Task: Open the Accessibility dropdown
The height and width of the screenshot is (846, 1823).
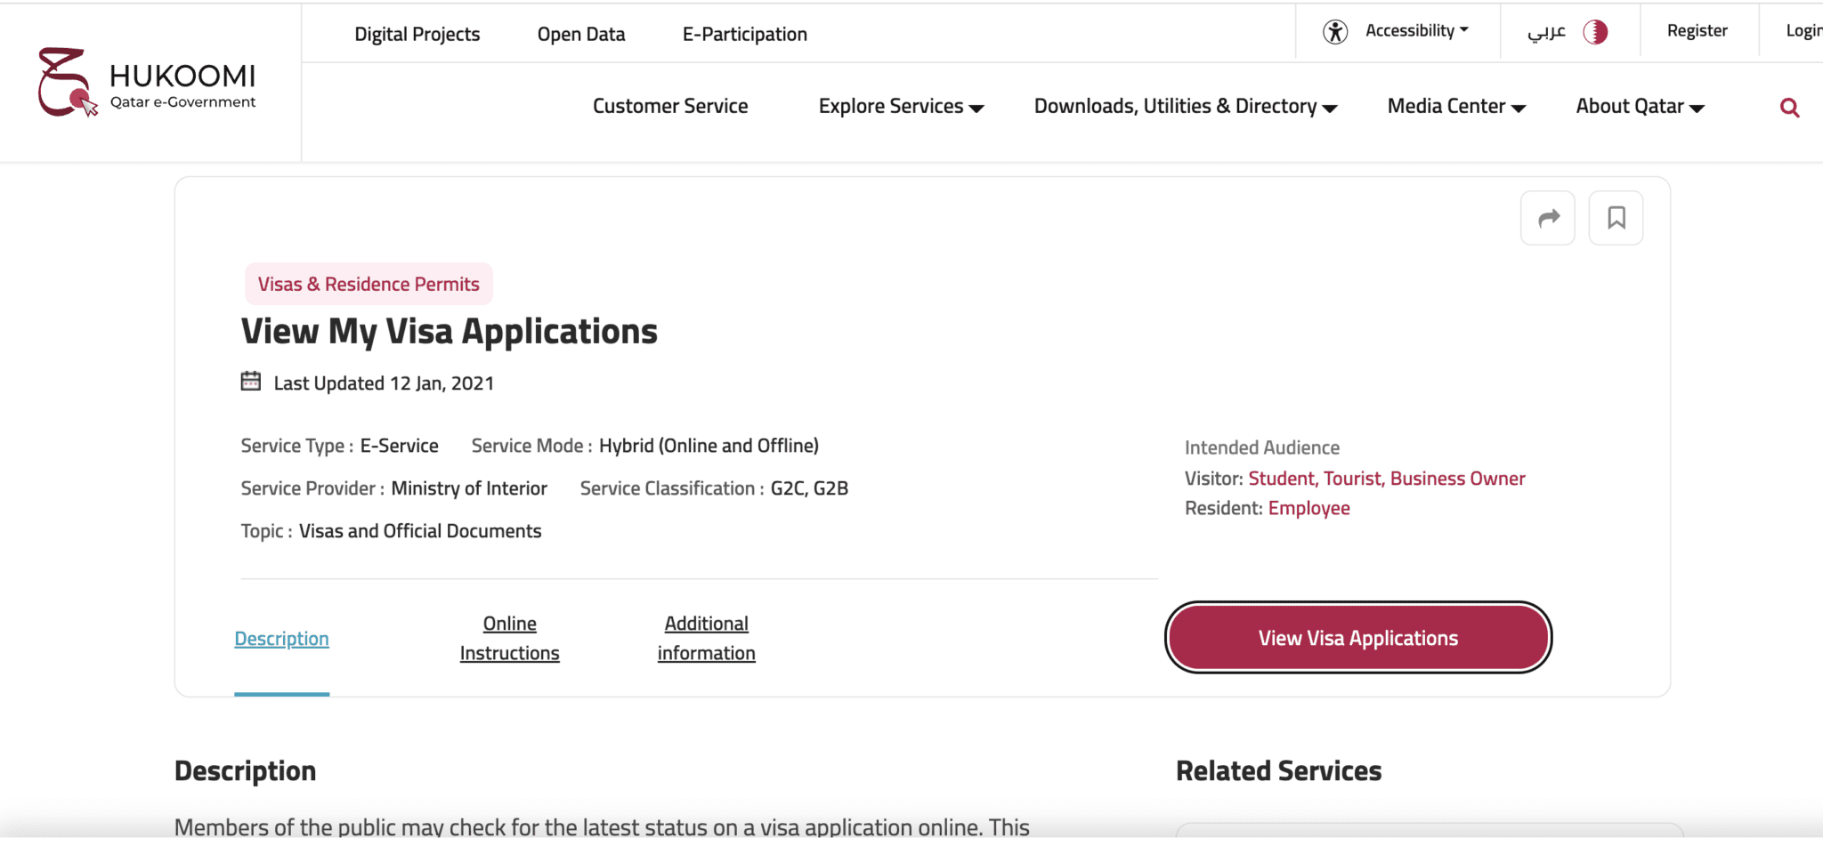Action: (1415, 29)
